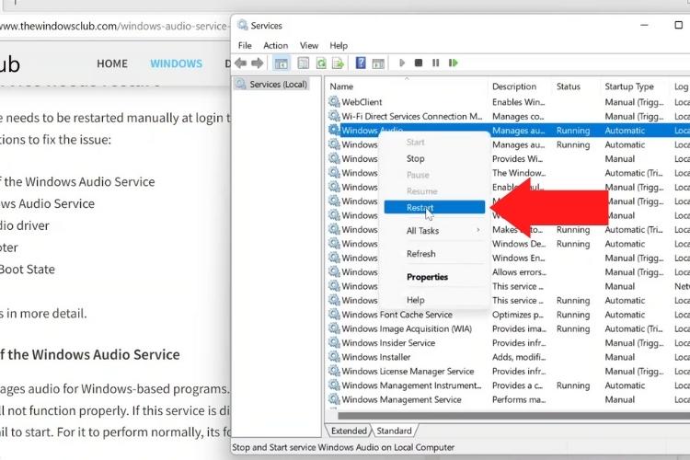The width and height of the screenshot is (690, 460).
Task: Choose Restart in the context menu
Action: pyautogui.click(x=434, y=207)
